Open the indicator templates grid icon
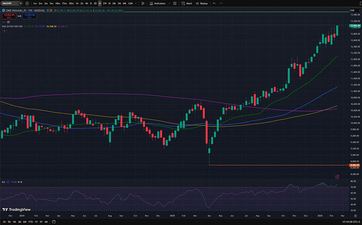 point(175,4)
